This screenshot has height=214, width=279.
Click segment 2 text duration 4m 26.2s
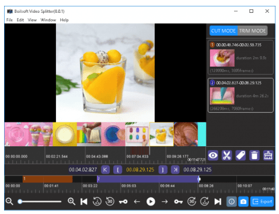coord(252,96)
